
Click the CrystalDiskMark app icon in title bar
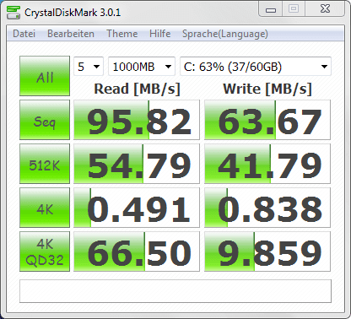tap(13, 12)
